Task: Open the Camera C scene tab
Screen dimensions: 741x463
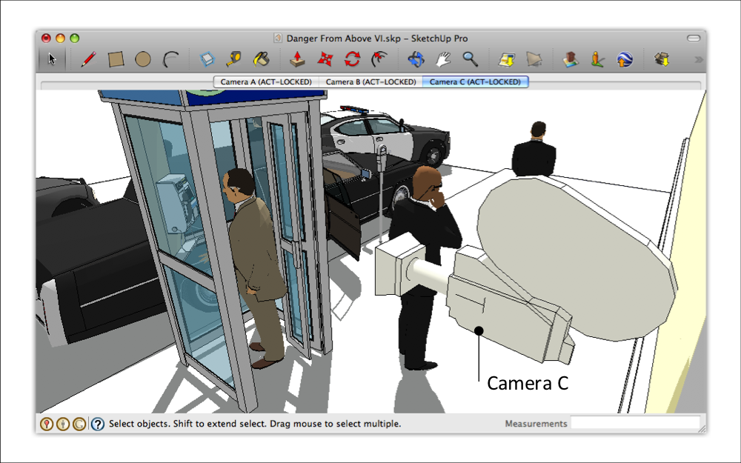Action: pos(475,81)
